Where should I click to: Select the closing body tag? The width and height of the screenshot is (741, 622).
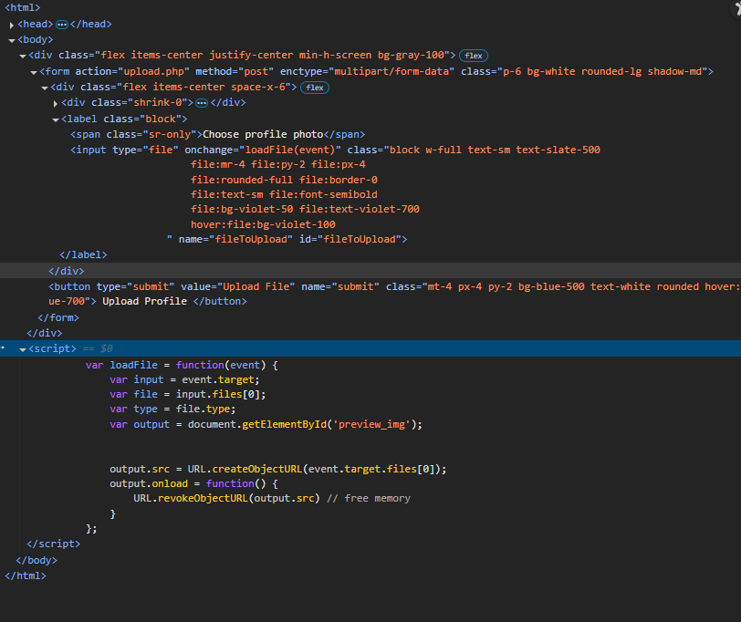37,560
